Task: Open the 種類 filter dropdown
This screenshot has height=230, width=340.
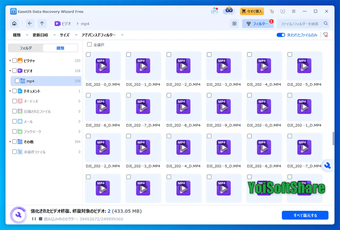Action: click(20, 35)
